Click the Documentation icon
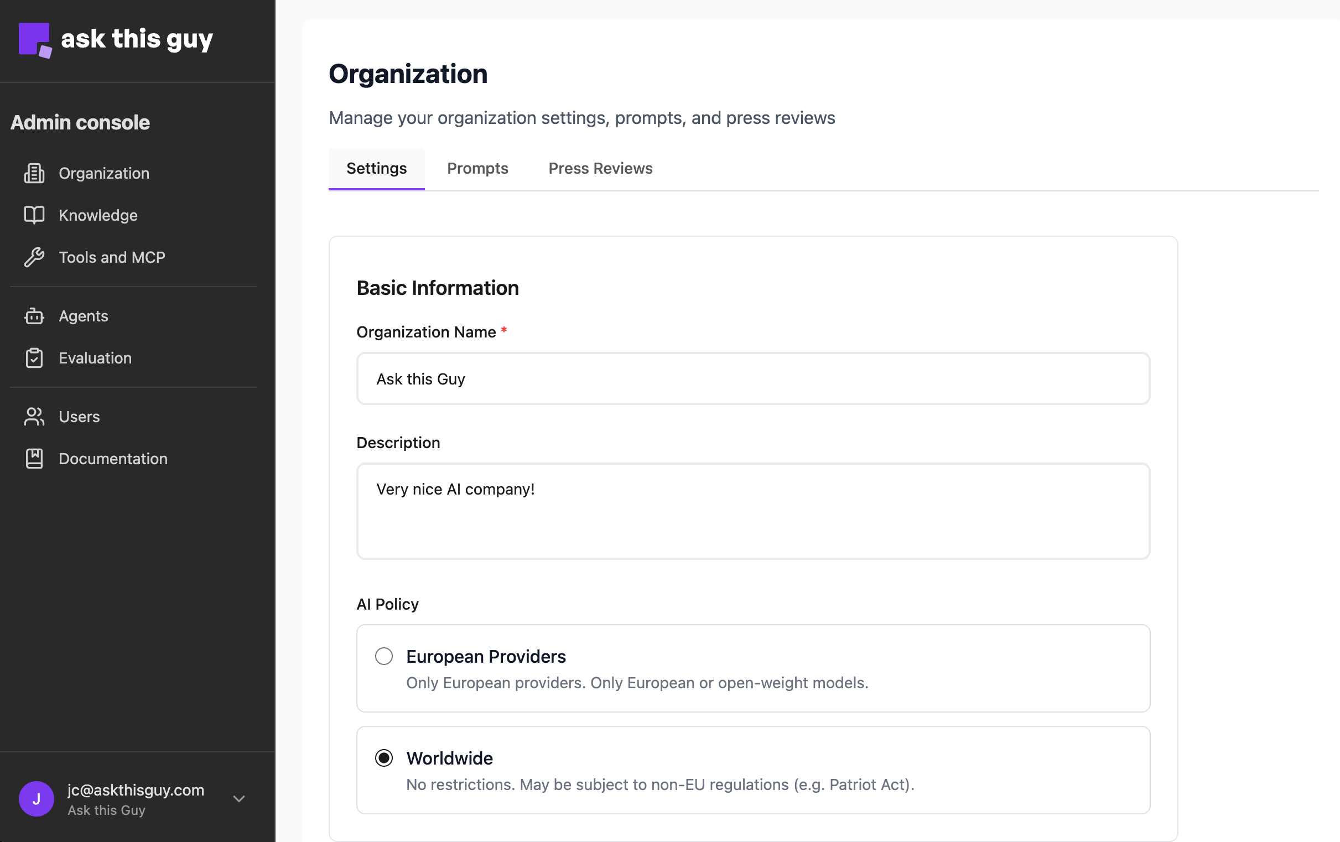This screenshot has height=842, width=1340. [34, 459]
